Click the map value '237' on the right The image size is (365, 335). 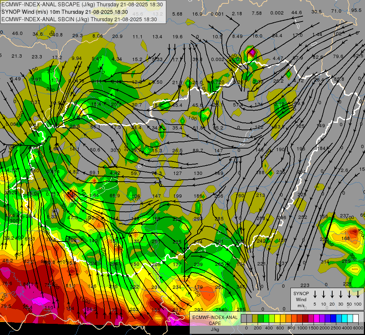click(x=344, y=216)
